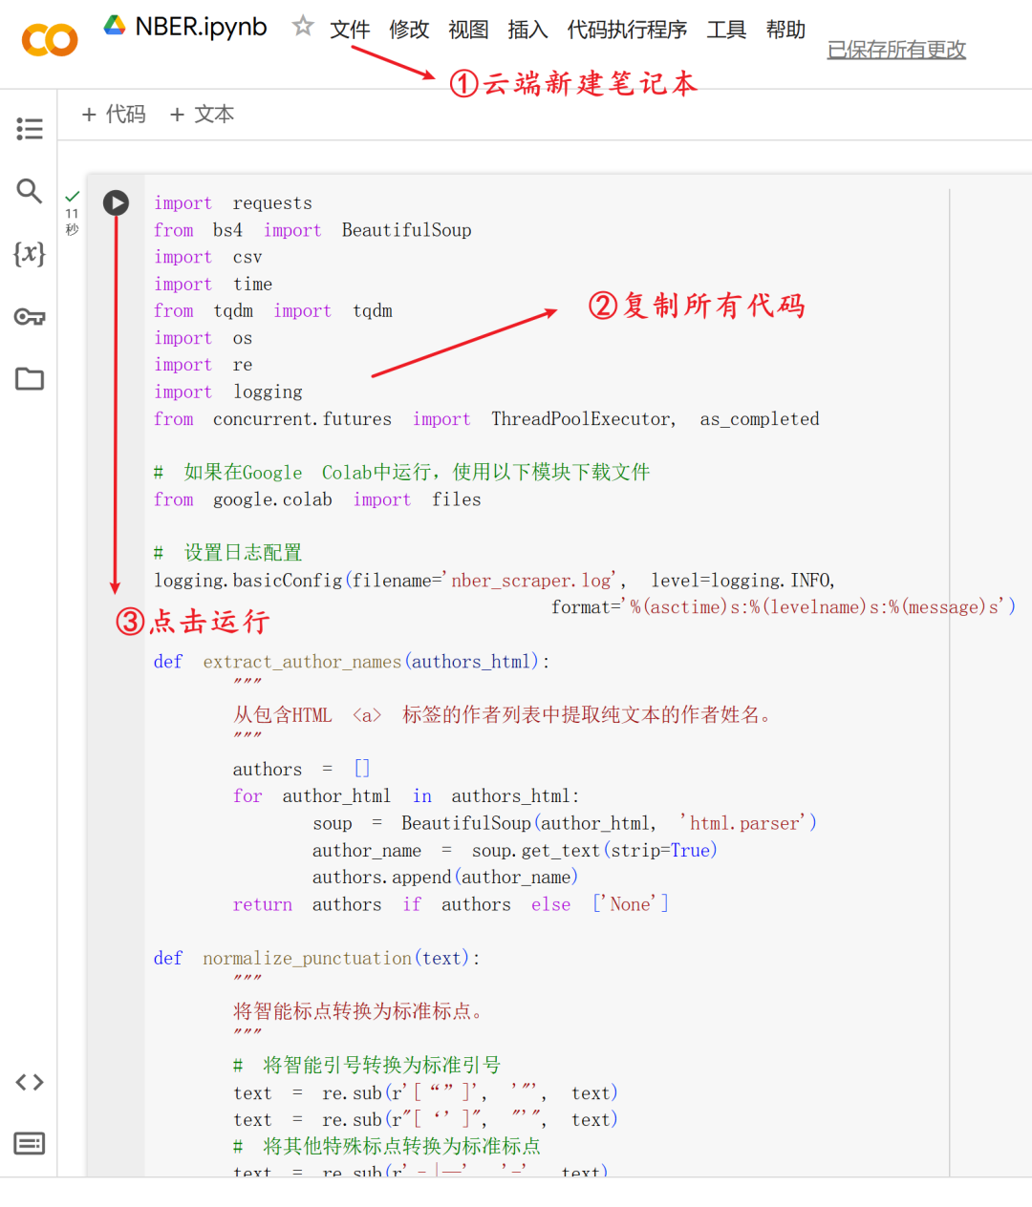Click the 'from bs4 import BeautifulSoup' line
Image resolution: width=1032 pixels, height=1207 pixels.
pos(312,230)
